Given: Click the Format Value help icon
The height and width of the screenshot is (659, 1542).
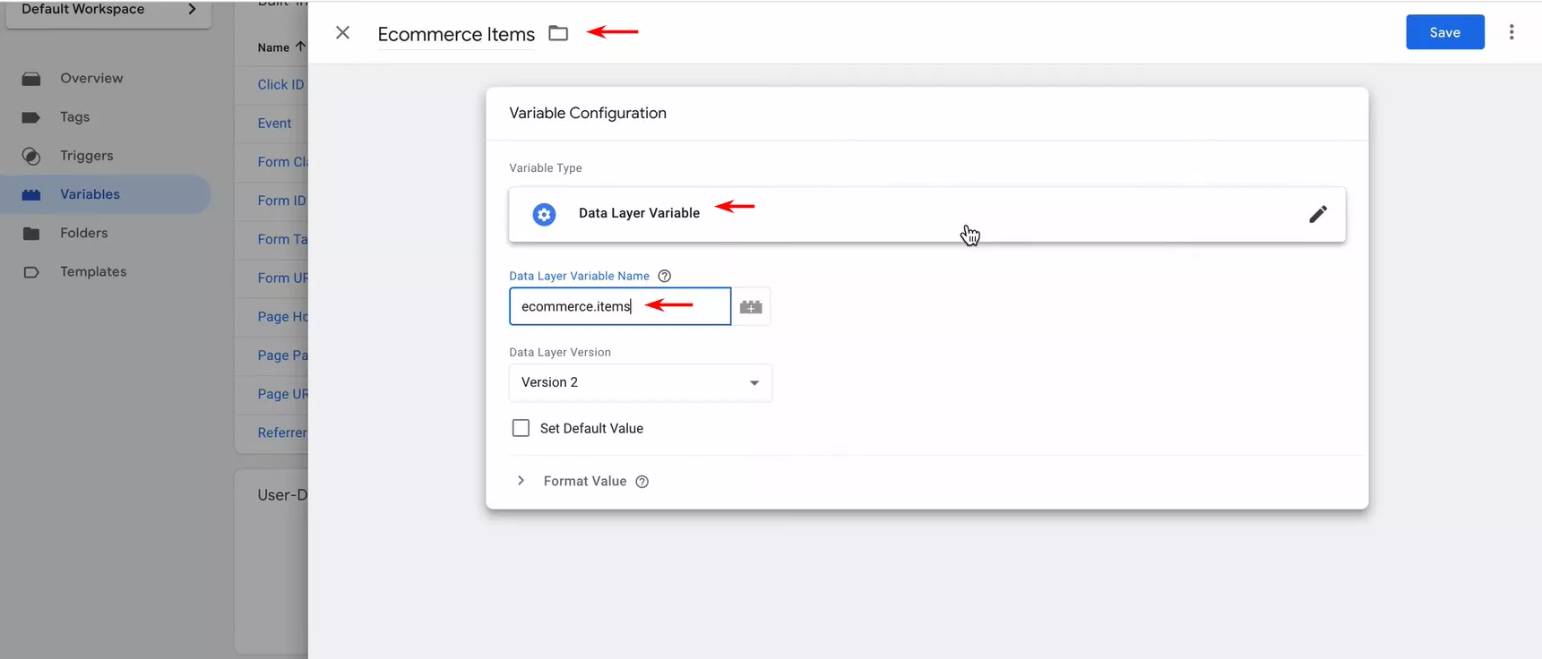Looking at the screenshot, I should coord(642,482).
